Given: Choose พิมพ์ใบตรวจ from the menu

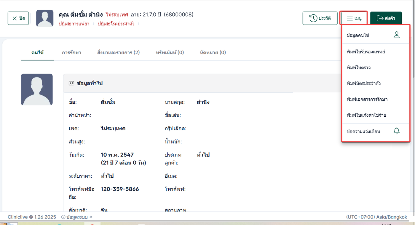Looking at the screenshot, I should [376, 67].
